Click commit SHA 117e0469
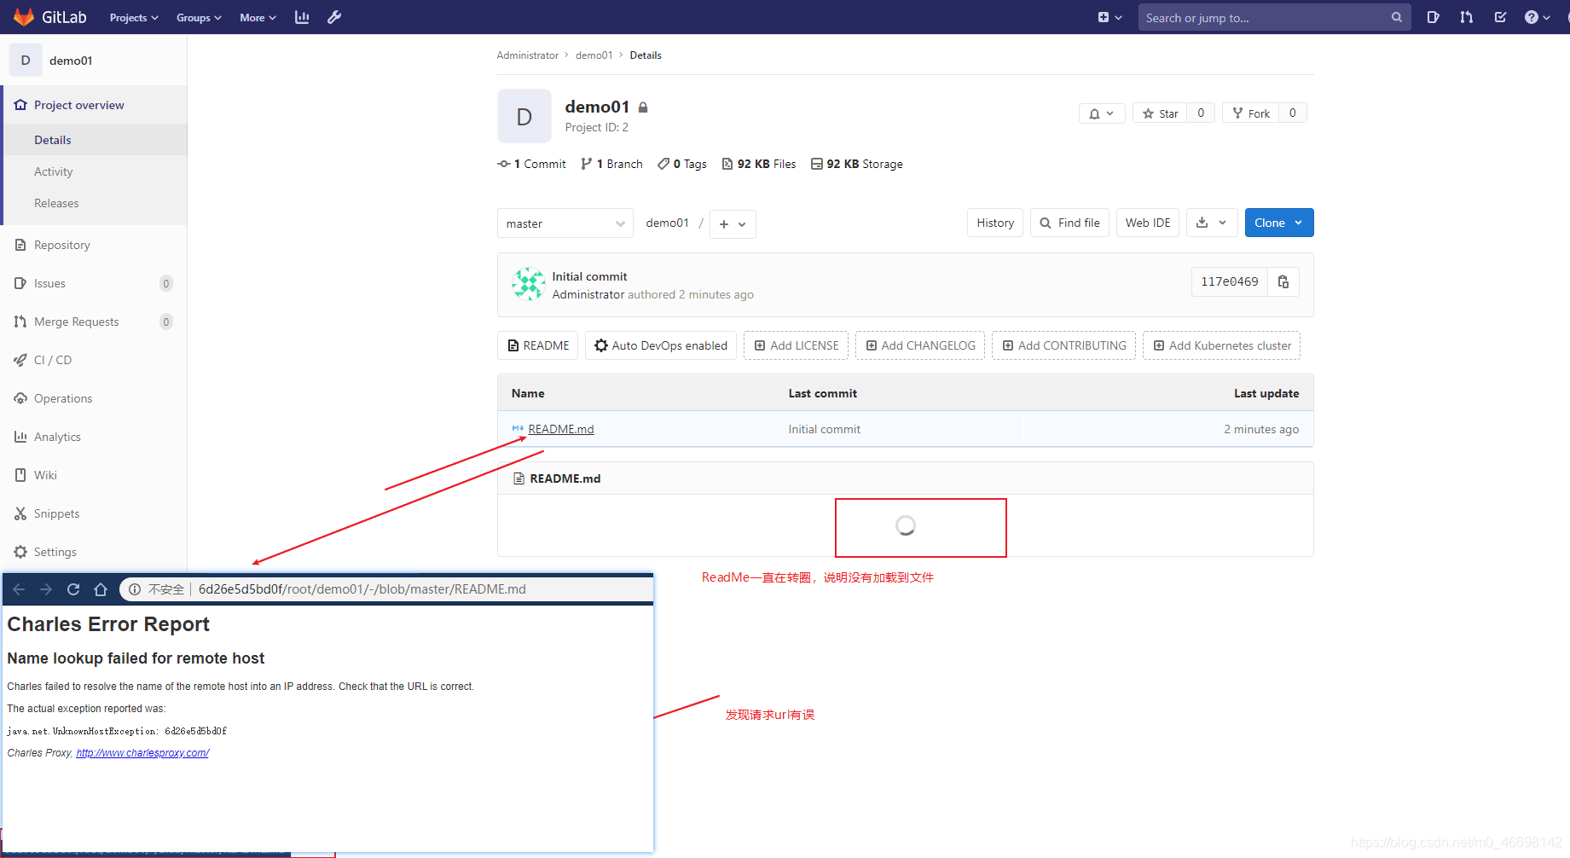This screenshot has width=1570, height=858. (1230, 281)
